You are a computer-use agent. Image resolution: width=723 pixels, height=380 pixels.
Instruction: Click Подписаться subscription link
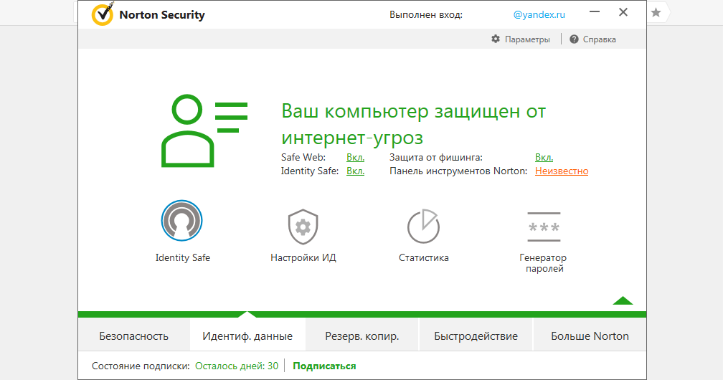[324, 366]
